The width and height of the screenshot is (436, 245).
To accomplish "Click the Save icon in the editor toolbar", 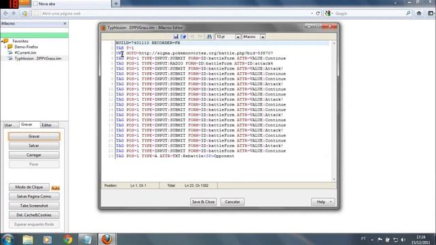I will click(176, 36).
